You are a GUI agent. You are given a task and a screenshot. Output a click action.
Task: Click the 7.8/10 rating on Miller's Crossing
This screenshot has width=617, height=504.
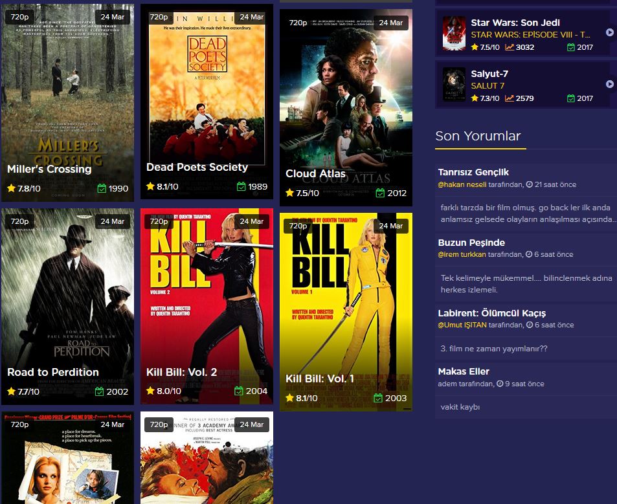29,189
